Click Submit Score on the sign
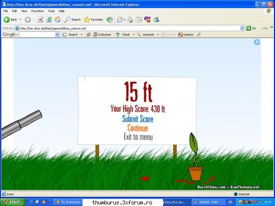This screenshot has width=275, height=206. click(x=137, y=119)
